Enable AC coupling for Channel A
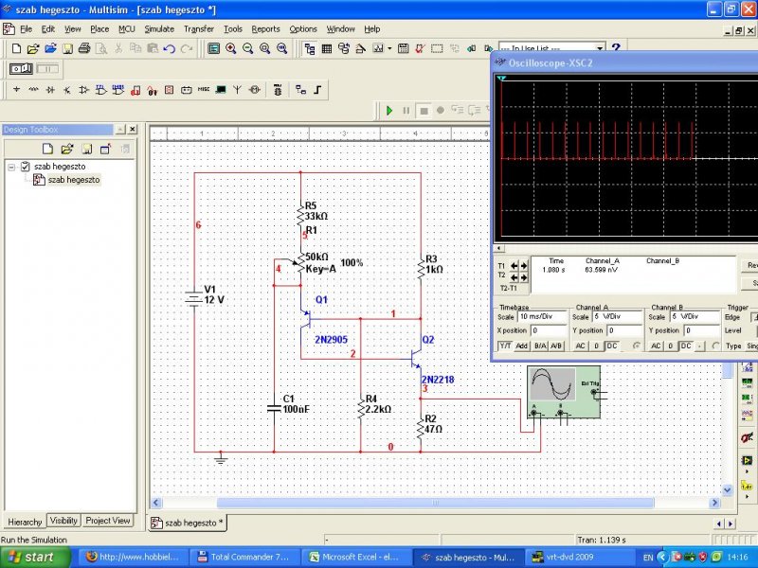This screenshot has width=758, height=568. [582, 346]
